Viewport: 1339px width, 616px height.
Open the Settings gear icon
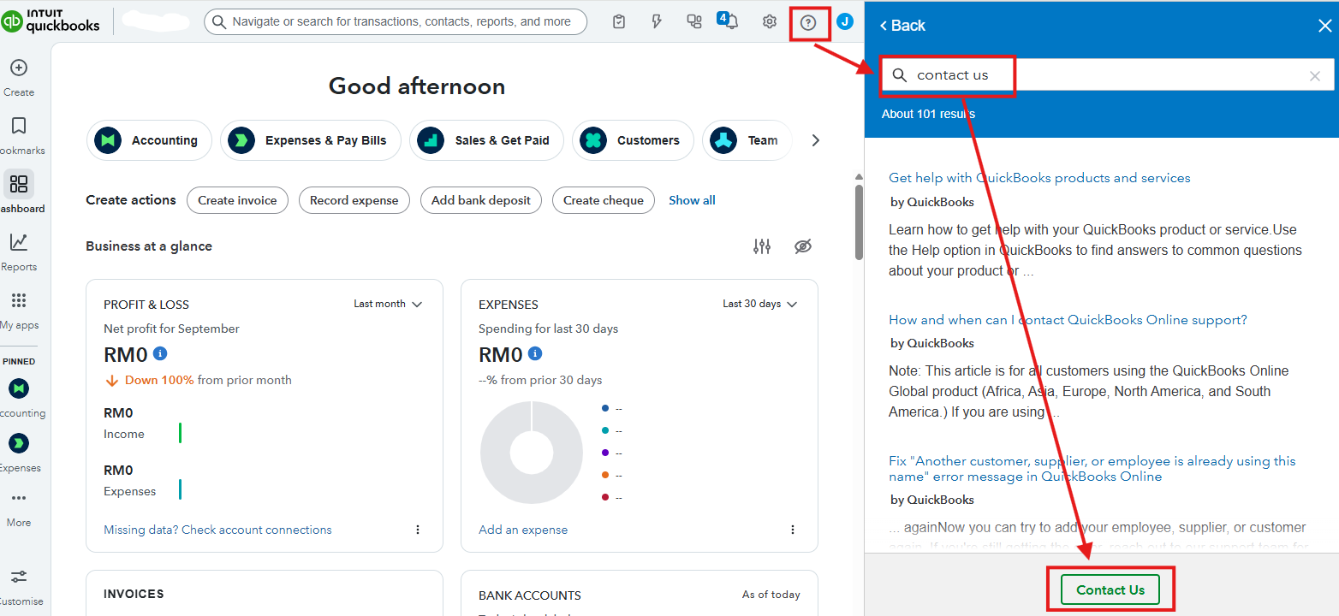pos(770,22)
